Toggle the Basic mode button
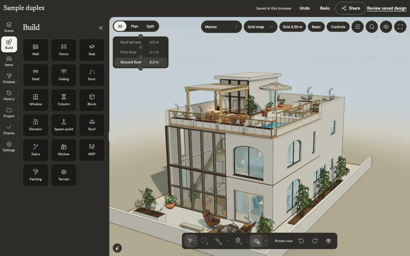 tap(316, 27)
